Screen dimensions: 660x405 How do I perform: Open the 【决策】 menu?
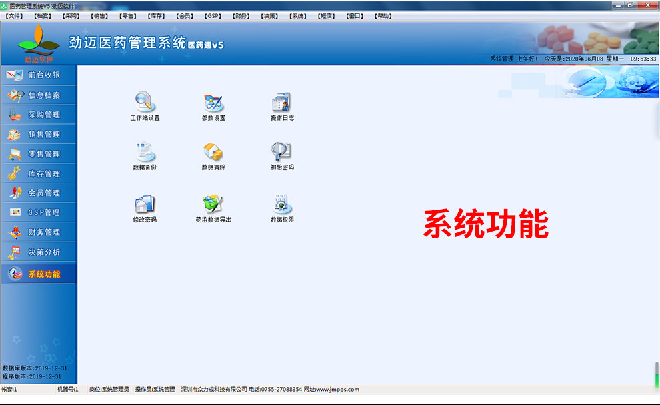click(269, 16)
